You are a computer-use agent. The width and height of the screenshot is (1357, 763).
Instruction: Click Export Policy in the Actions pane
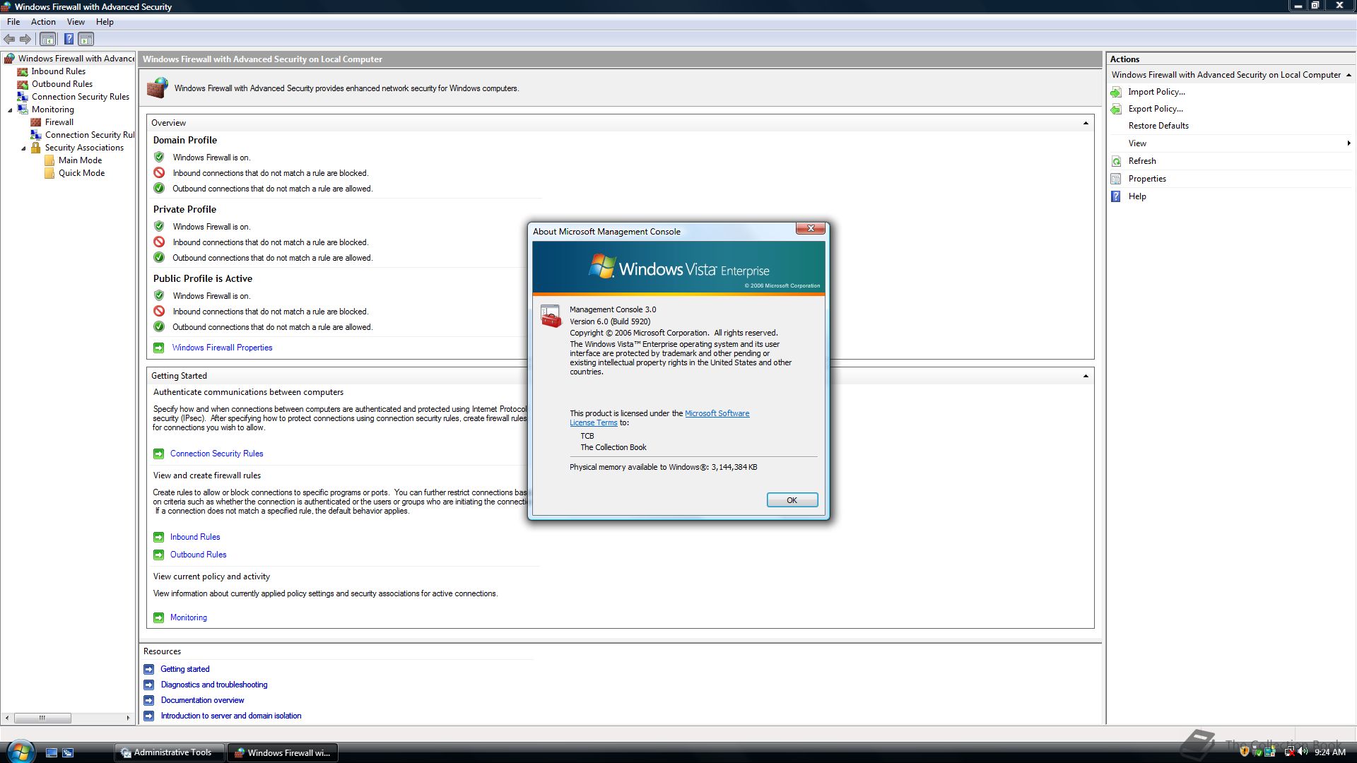[1155, 109]
